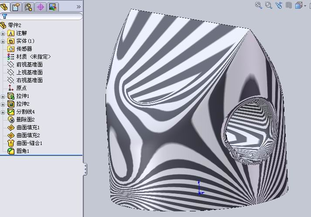Click the 前视基准面 label
311x217 pixels.
pos(29,65)
